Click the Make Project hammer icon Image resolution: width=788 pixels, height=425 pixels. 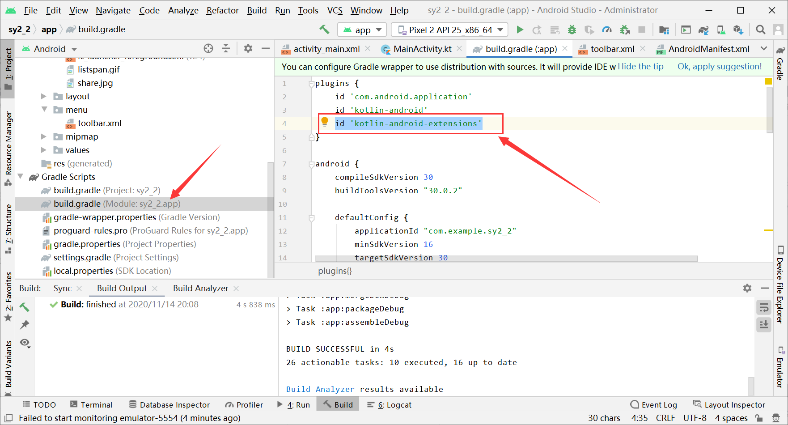coord(324,30)
